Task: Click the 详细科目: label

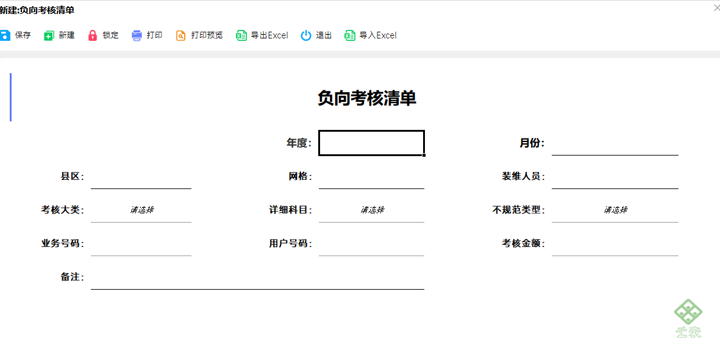Action: pyautogui.click(x=291, y=210)
